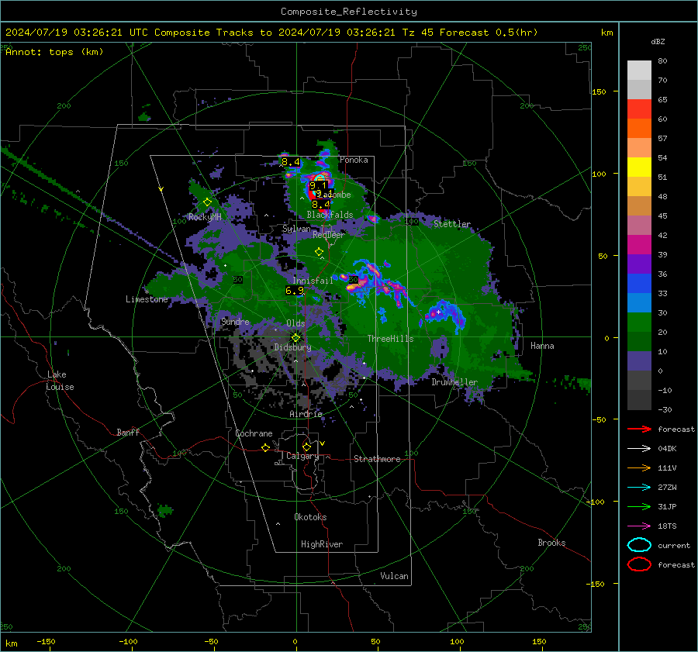Pick the yellow 51-54 dBZ color swatch
The image size is (698, 652).
(x=639, y=167)
